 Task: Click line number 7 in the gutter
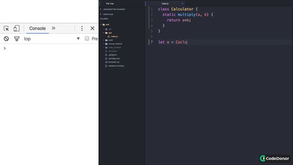click(152, 42)
